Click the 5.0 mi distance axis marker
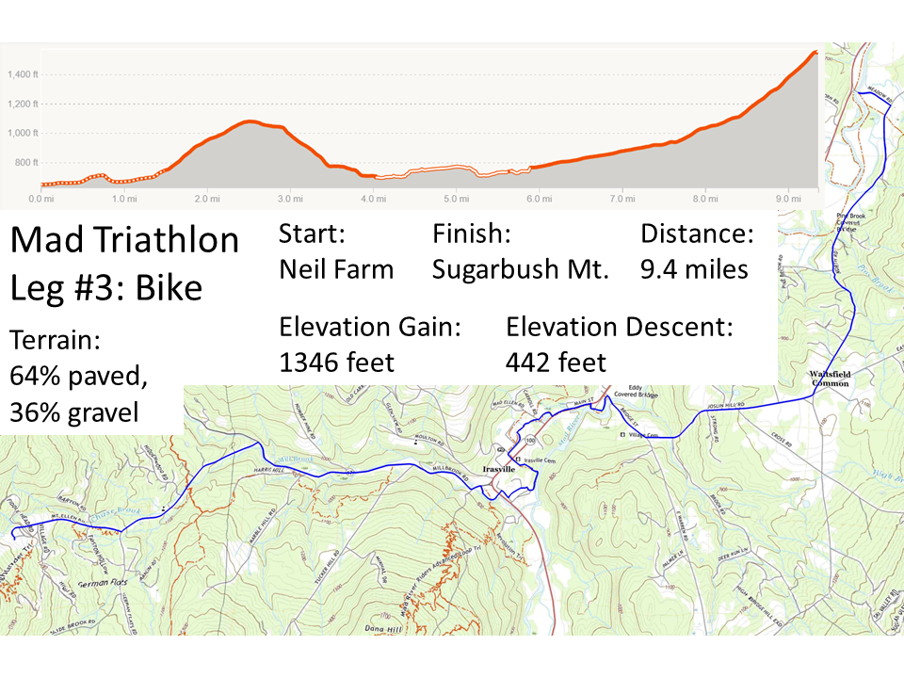 [457, 199]
